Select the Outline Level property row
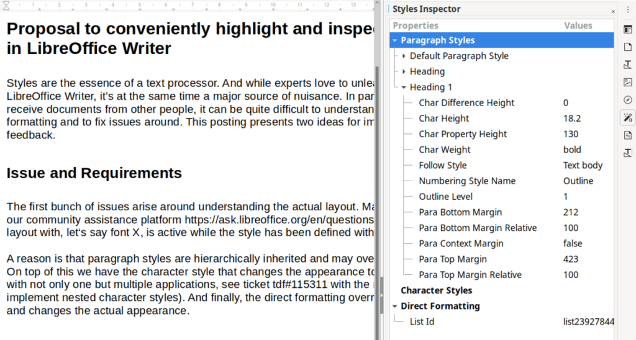 coord(502,197)
